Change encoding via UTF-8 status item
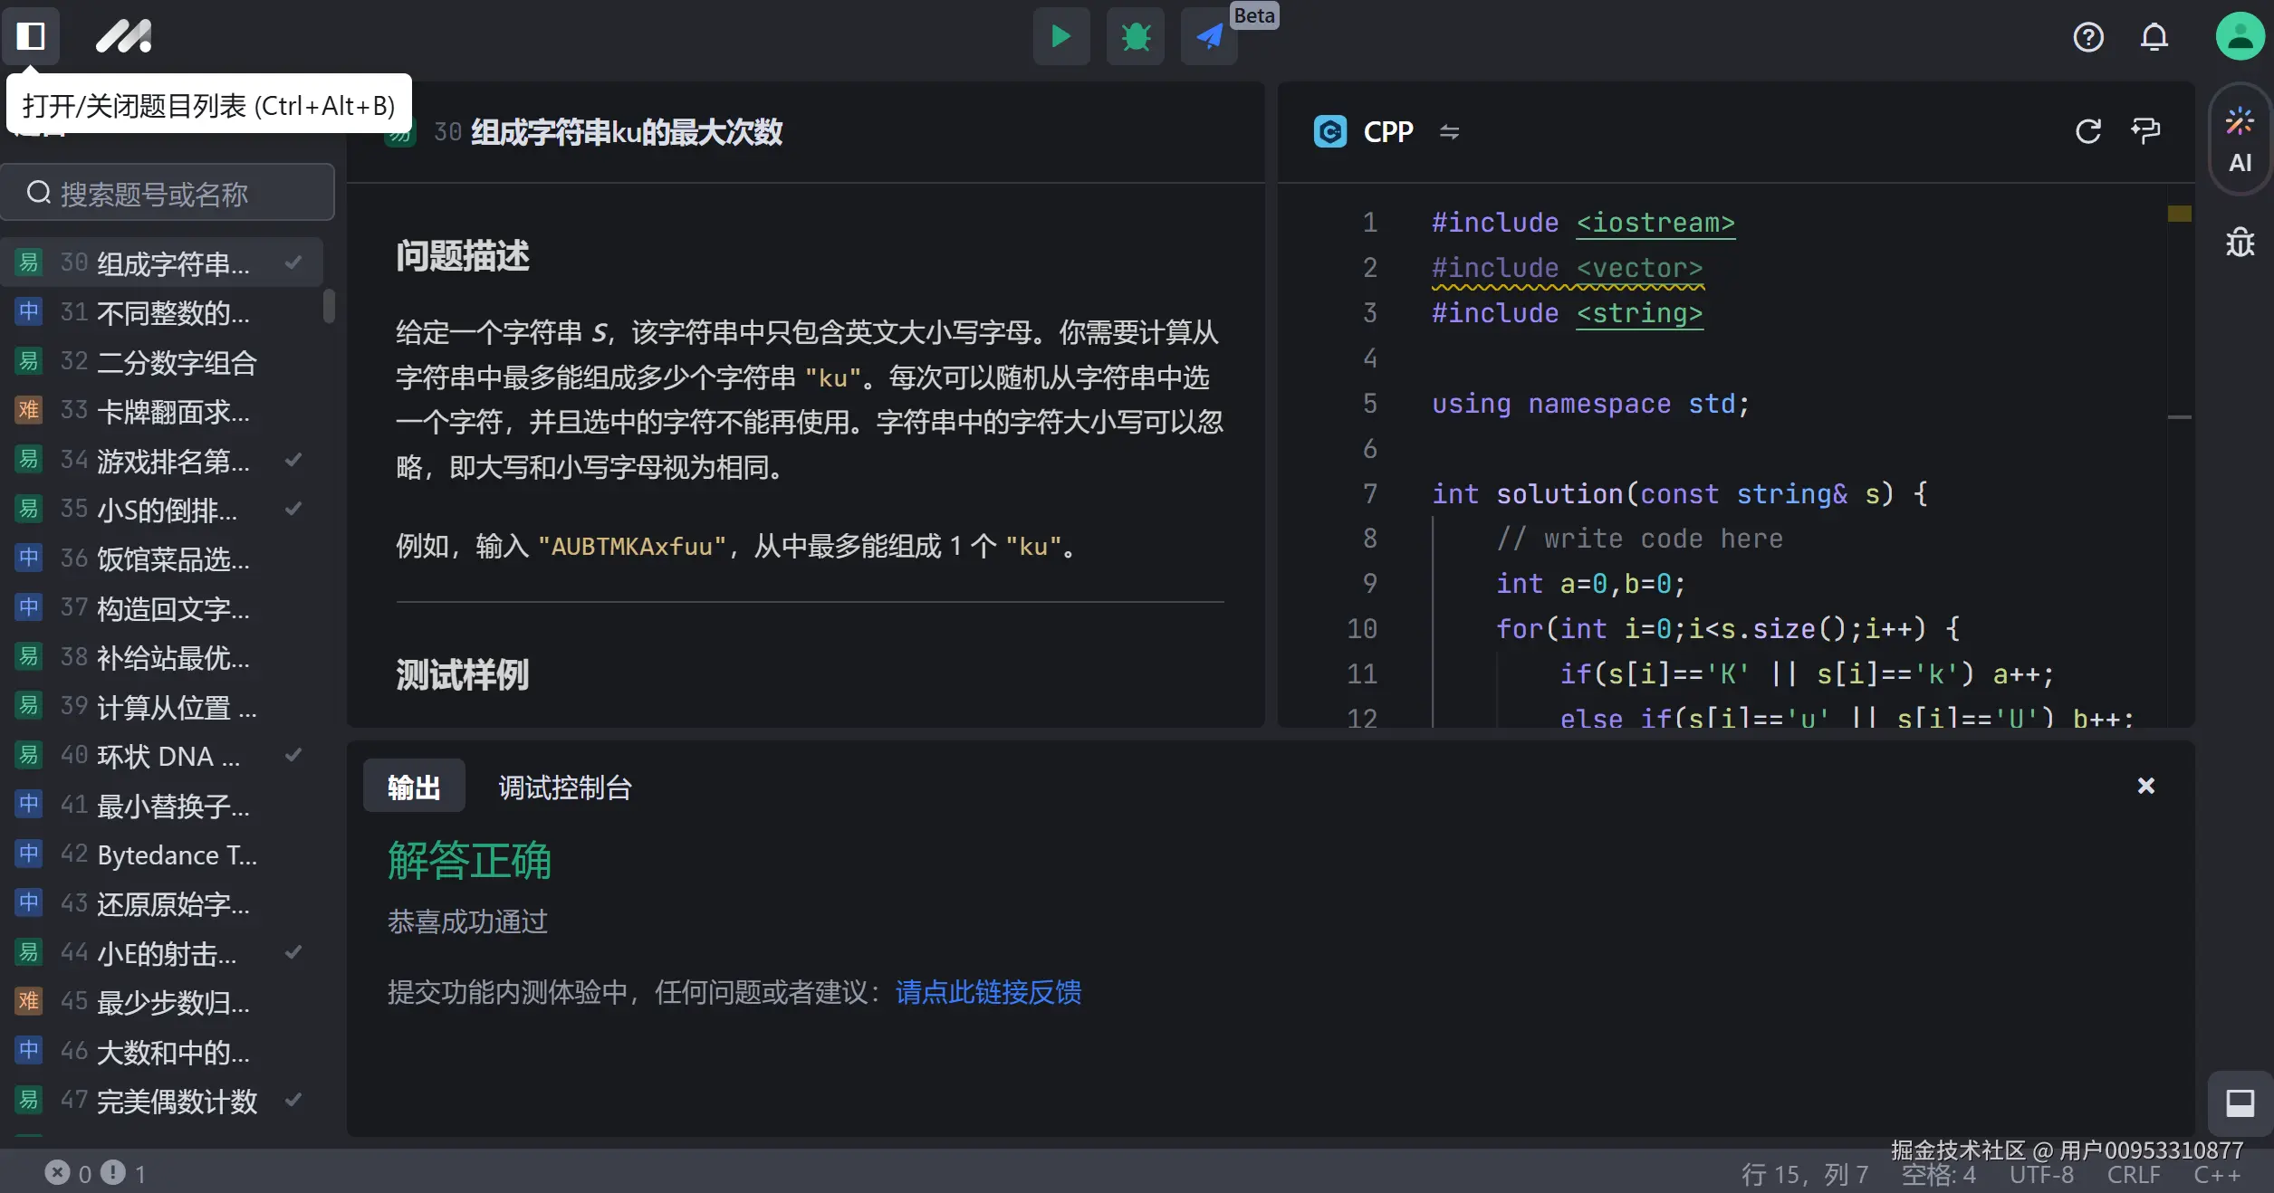Screen dimensions: 2274x1193 pos(2041,1174)
